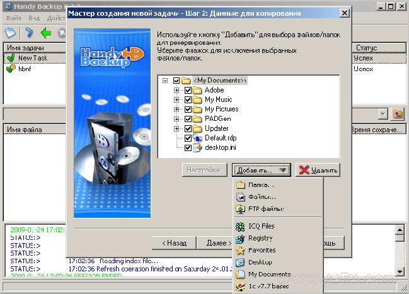The height and width of the screenshot is (294, 409).
Task: Click the Настройки button
Action: 204,170
